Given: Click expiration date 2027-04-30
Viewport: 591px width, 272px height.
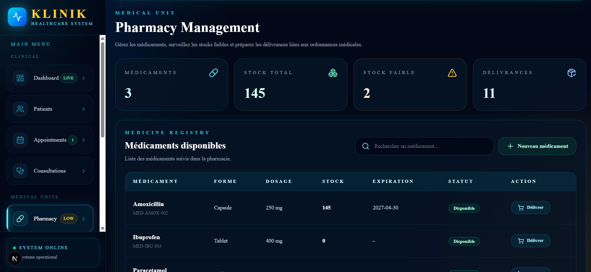Looking at the screenshot, I should [x=385, y=208].
